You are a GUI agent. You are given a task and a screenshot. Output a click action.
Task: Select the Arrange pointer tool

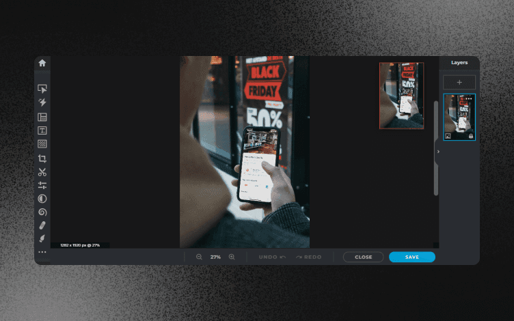(42, 89)
